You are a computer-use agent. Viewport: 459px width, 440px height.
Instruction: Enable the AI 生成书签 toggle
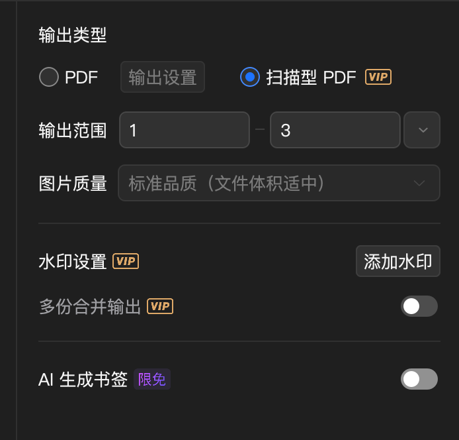tap(419, 379)
